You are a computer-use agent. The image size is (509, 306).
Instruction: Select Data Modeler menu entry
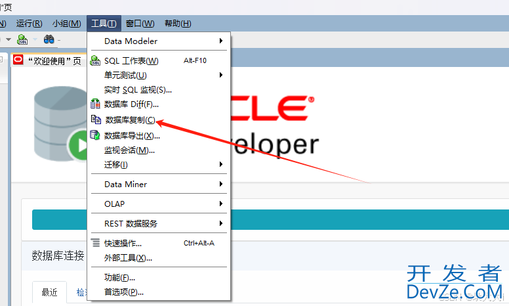pyautogui.click(x=159, y=41)
